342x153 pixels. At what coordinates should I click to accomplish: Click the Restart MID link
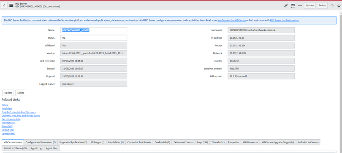pyautogui.click(x=8, y=130)
